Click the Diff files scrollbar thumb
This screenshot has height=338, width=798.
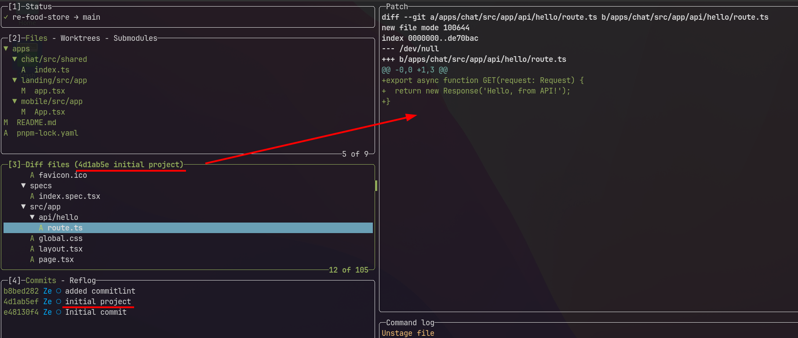coord(376,186)
